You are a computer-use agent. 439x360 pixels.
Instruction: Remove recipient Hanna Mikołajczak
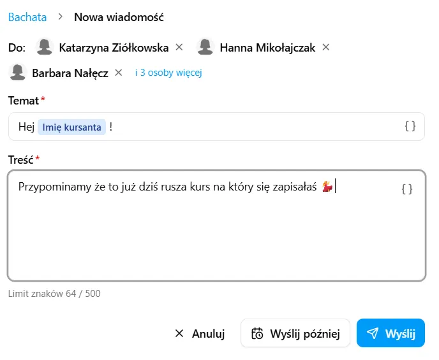(325, 47)
